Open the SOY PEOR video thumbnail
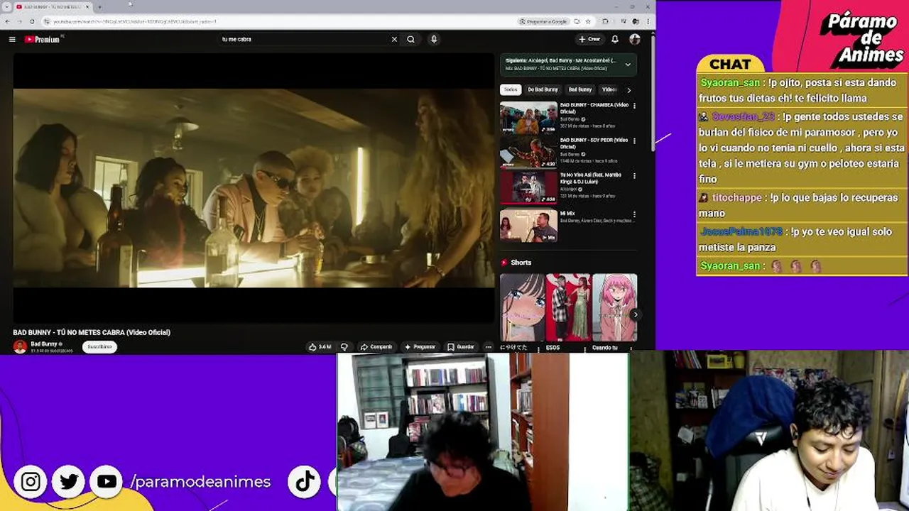The image size is (909, 511). (528, 153)
